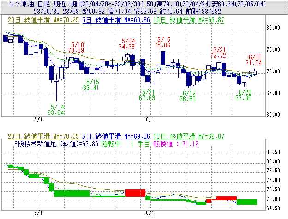This screenshot has width=288, height=219.
Task: Click the tall dark 6/5 candlestick
Action: point(163,58)
